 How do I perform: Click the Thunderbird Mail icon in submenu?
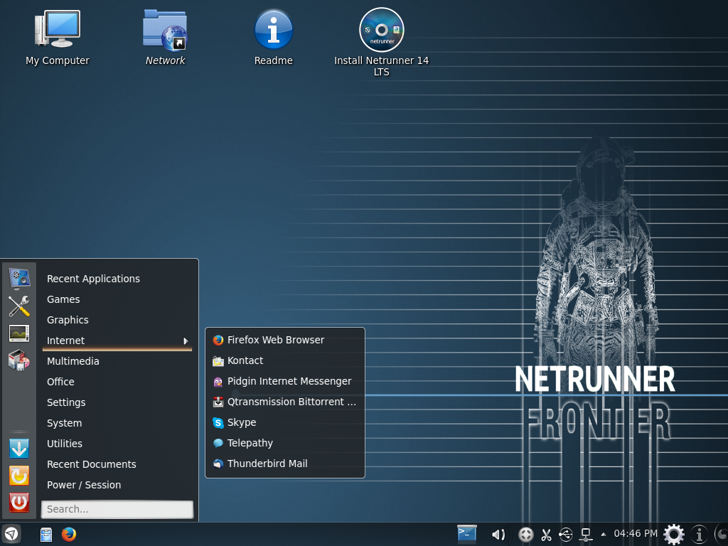point(218,464)
